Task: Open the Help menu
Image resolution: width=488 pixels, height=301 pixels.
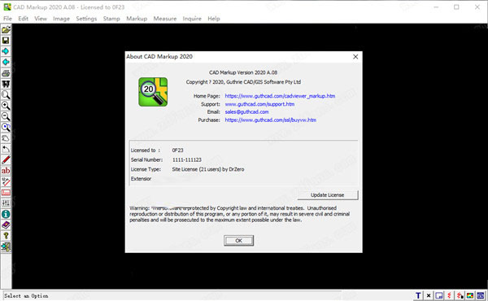Action: click(x=213, y=19)
